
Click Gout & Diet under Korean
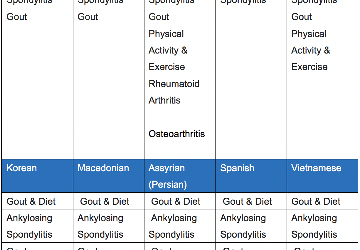coord(31,201)
